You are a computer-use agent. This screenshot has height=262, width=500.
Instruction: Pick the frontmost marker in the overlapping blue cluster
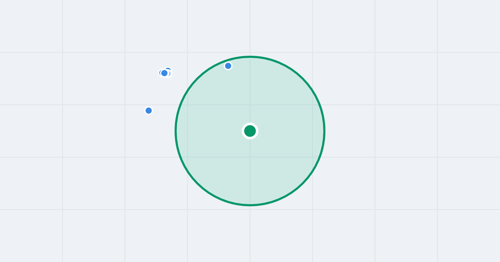[x=164, y=73]
